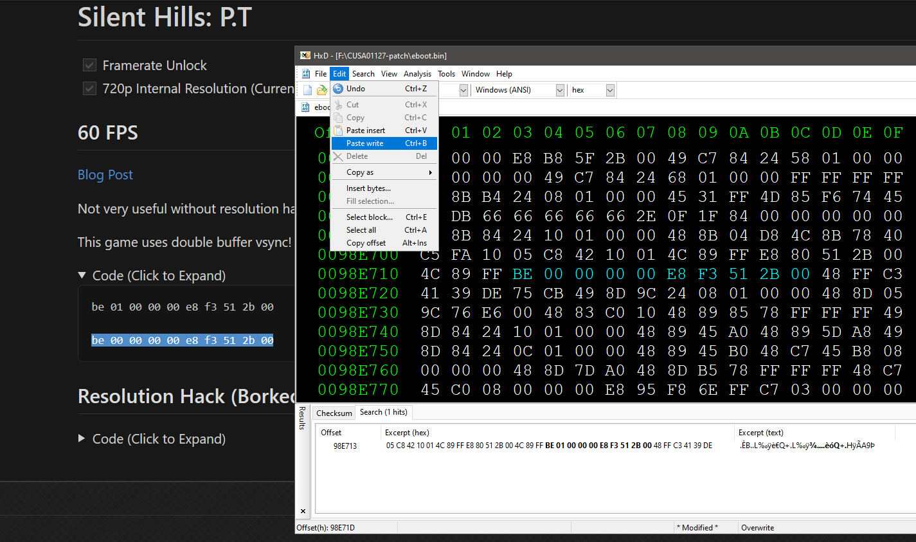Choose Select all from the Edit menu

[x=384, y=230]
